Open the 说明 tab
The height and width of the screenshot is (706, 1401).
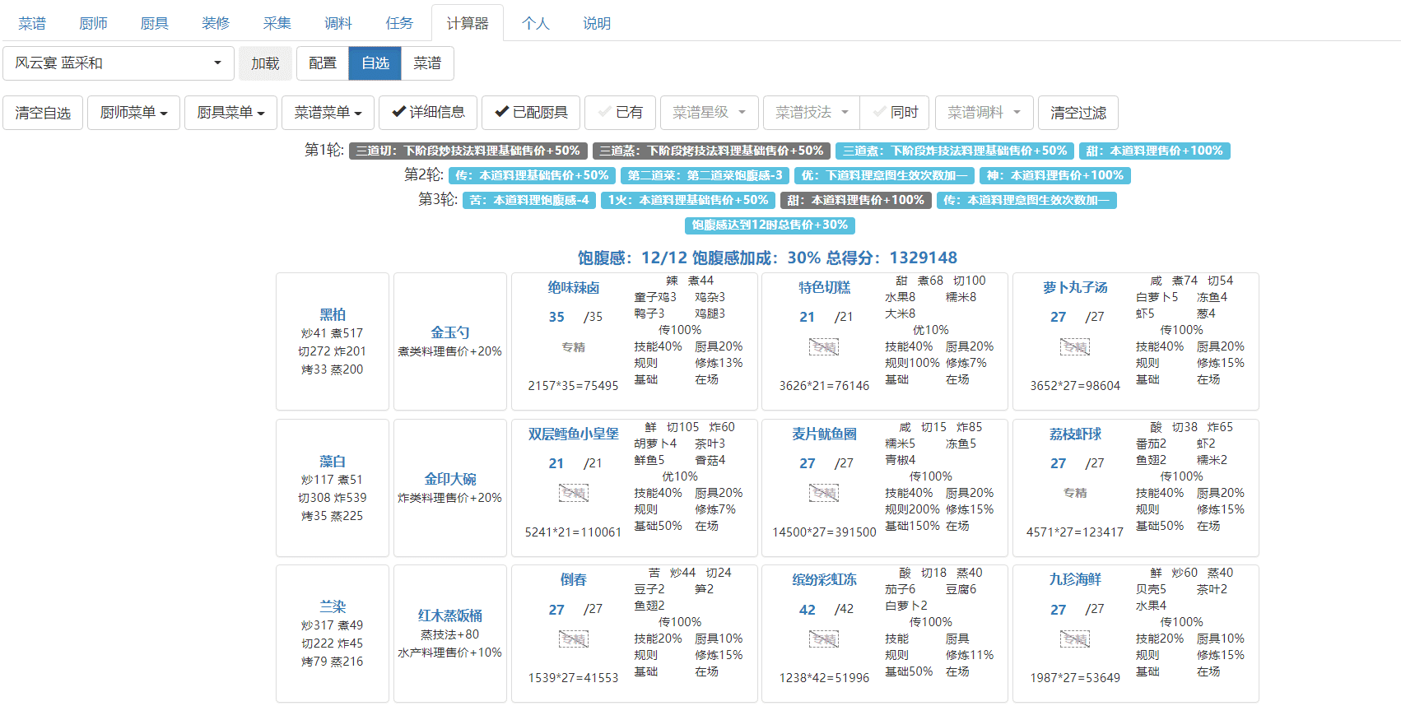pyautogui.click(x=597, y=23)
